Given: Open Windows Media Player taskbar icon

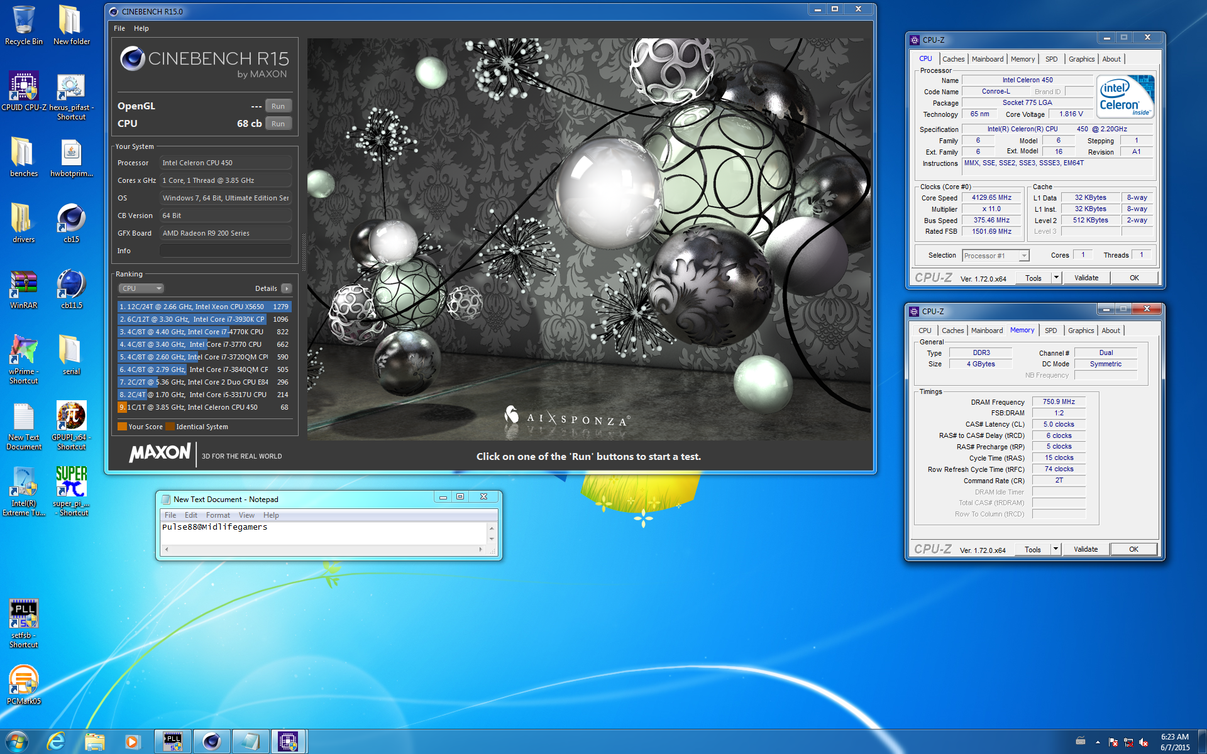Looking at the screenshot, I should click(x=132, y=741).
